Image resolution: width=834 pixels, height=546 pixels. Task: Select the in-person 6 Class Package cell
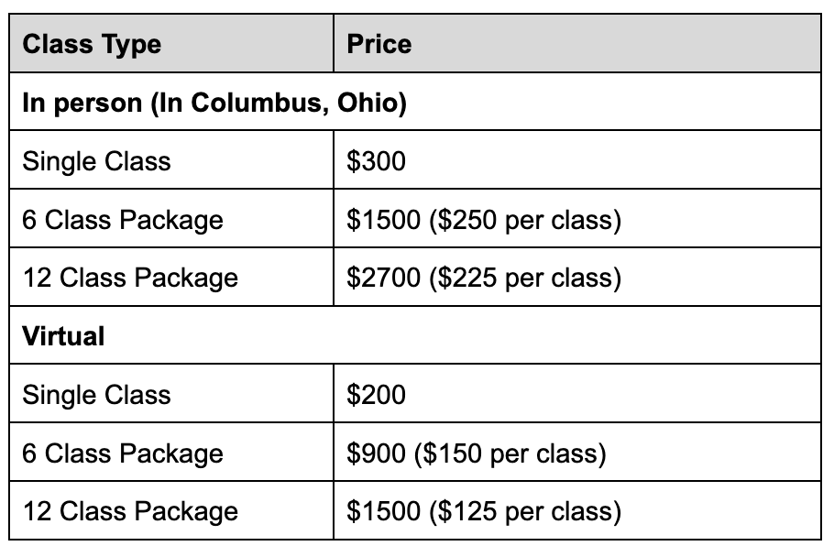pyautogui.click(x=171, y=219)
